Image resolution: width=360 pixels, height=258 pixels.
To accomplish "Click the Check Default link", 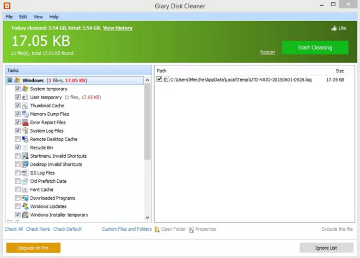I will coord(68,229).
